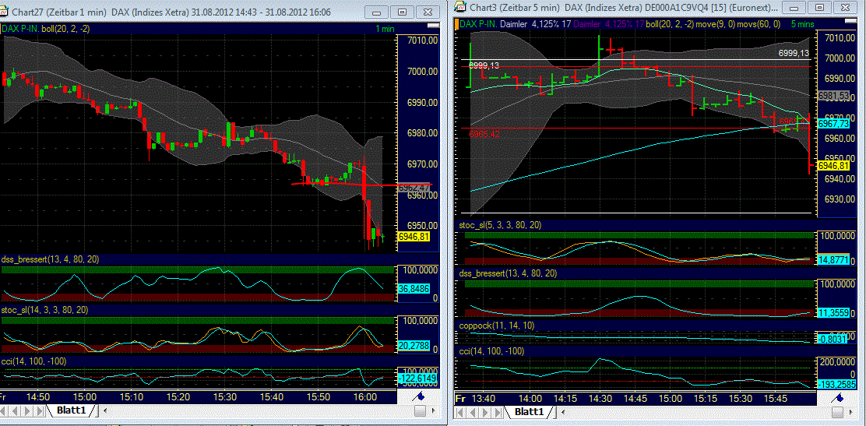The height and width of the screenshot is (426, 866).
Task: Click the '5 mins' timeframe label
Action: 802,24
